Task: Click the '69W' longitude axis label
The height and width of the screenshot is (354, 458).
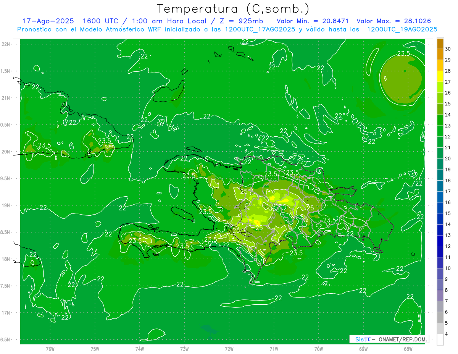Action: (363, 349)
